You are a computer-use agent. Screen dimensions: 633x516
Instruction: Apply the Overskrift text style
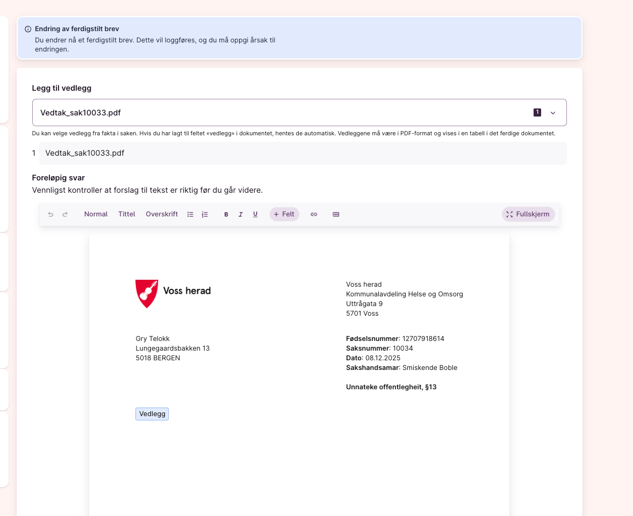pos(162,214)
